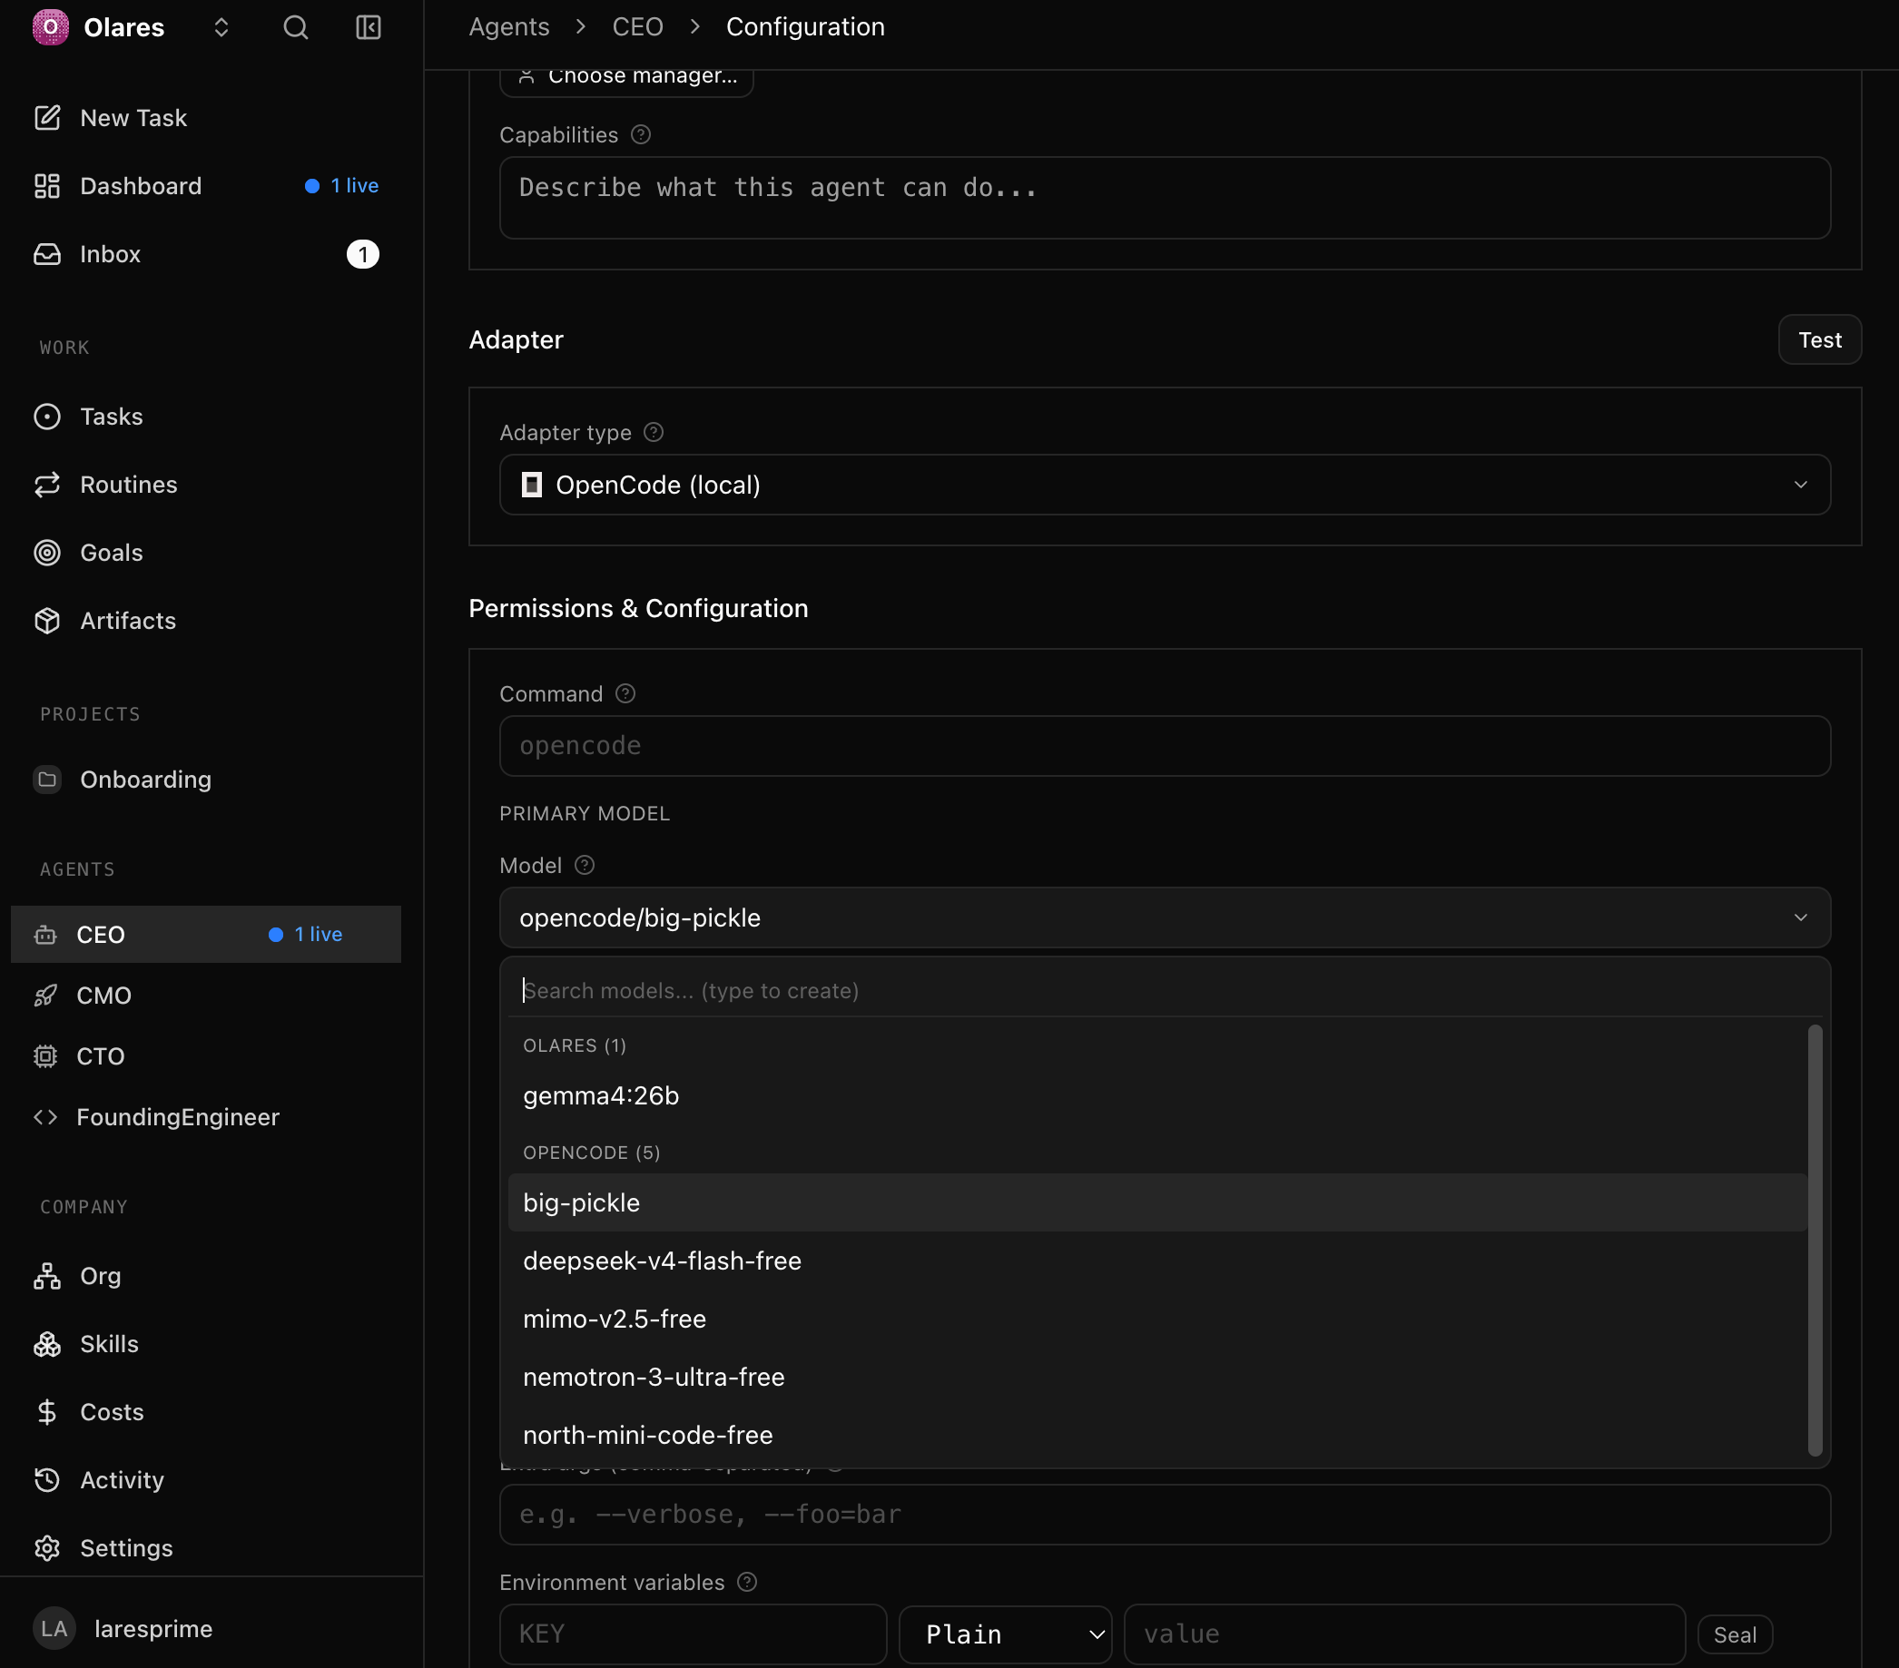Open the Activity page
The height and width of the screenshot is (1668, 1899).
(x=205, y=1479)
